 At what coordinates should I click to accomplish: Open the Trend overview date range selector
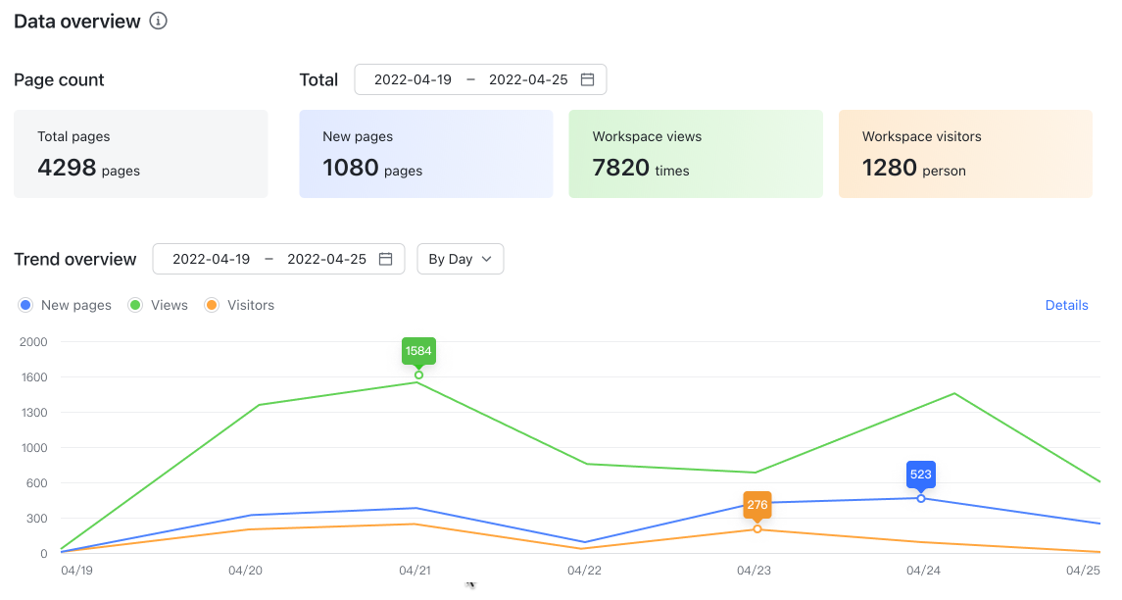pyautogui.click(x=277, y=258)
